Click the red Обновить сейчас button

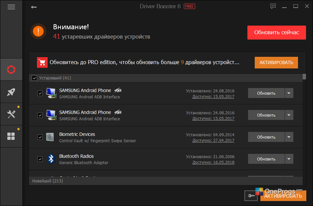(276, 33)
